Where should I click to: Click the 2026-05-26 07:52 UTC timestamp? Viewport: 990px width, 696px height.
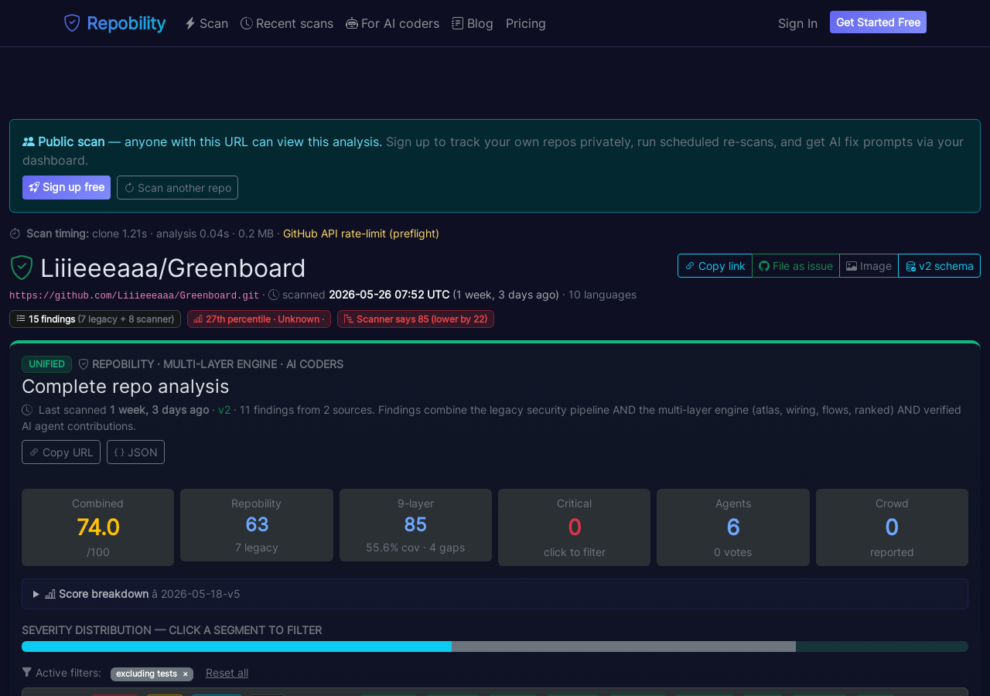(389, 295)
